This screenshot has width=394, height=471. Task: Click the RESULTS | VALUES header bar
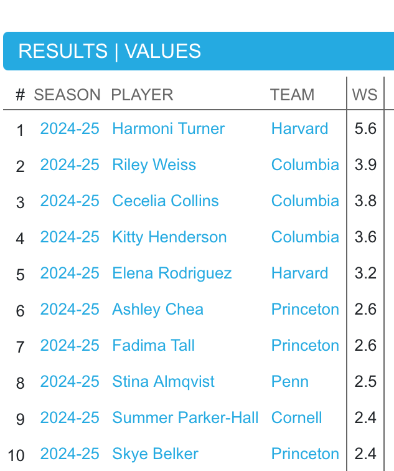coord(199,51)
